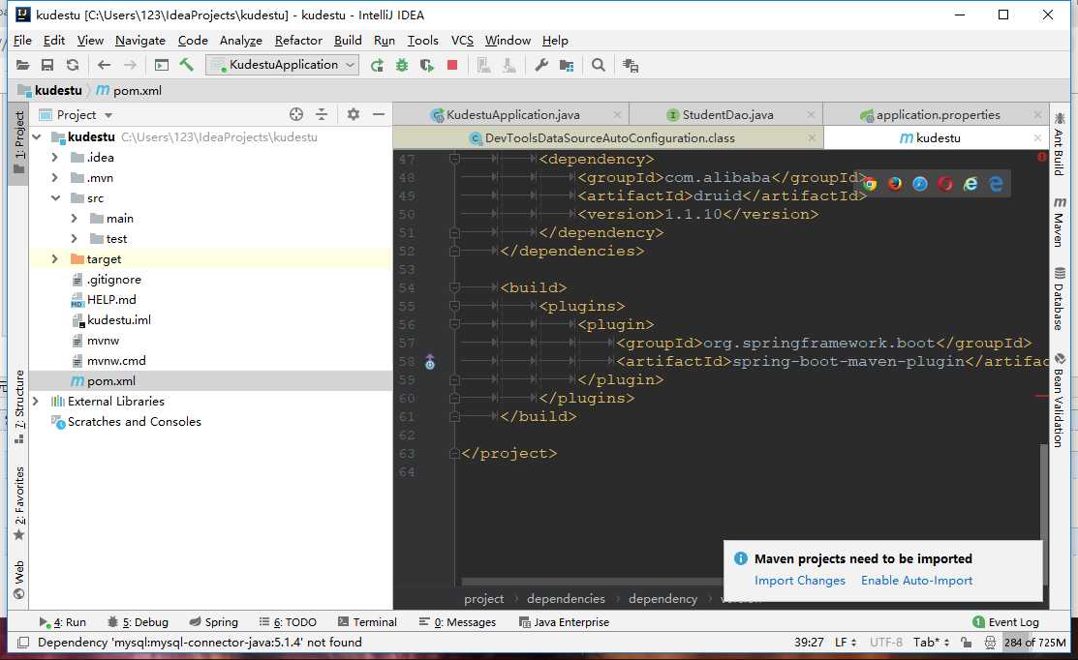The image size is (1078, 660).
Task: Expand the .mvn folder
Action: click(x=55, y=178)
